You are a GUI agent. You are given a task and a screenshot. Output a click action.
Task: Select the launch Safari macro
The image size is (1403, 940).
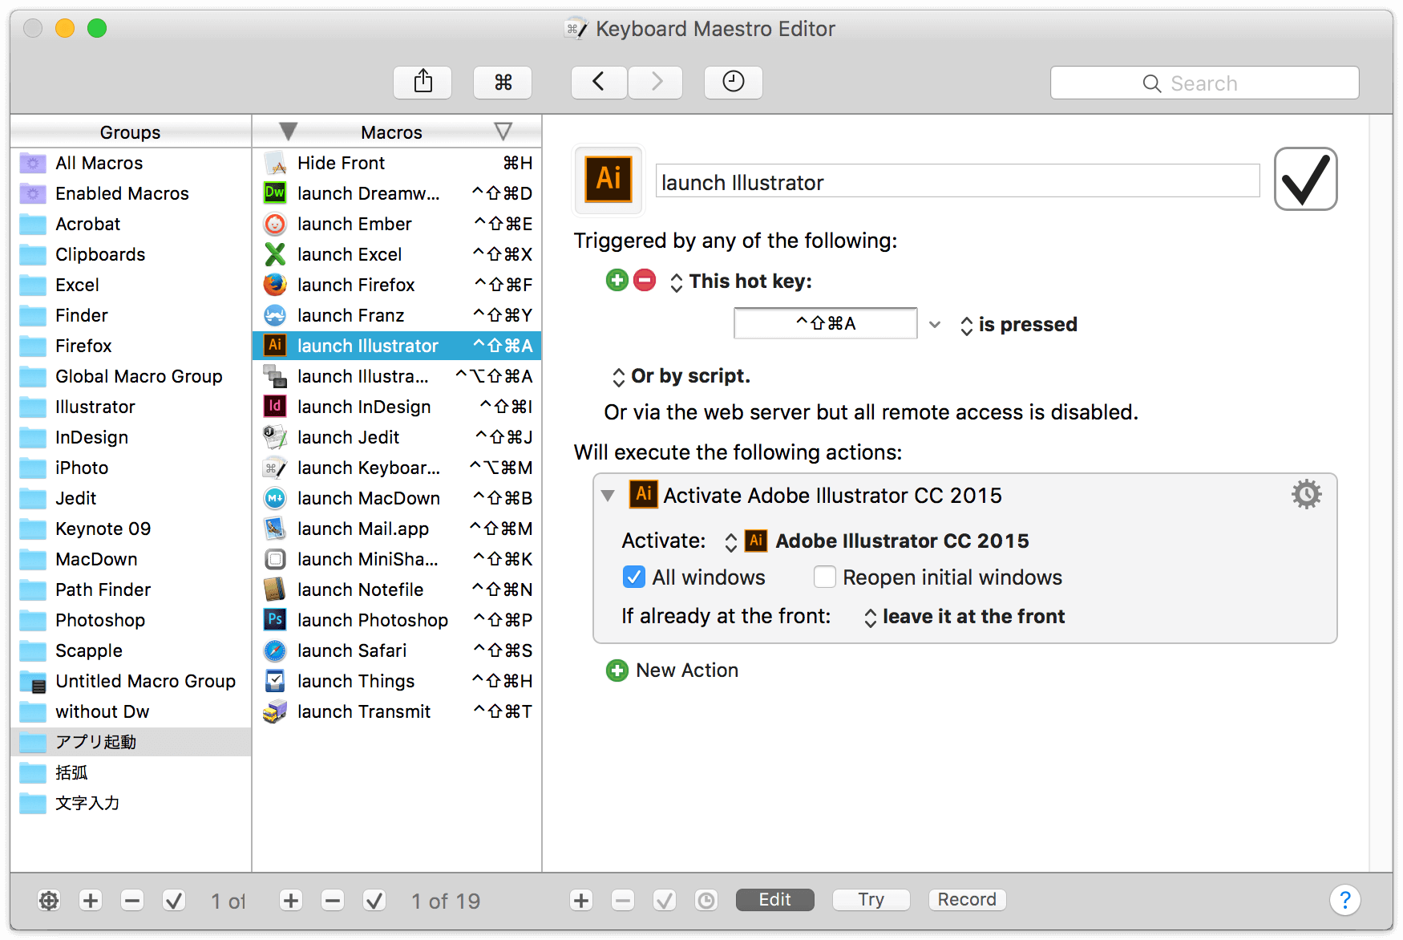coord(397,650)
